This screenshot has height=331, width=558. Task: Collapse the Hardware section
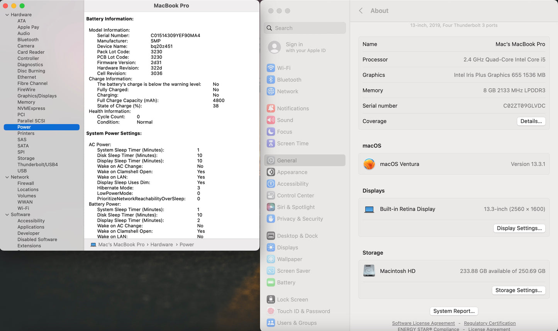pyautogui.click(x=7, y=14)
